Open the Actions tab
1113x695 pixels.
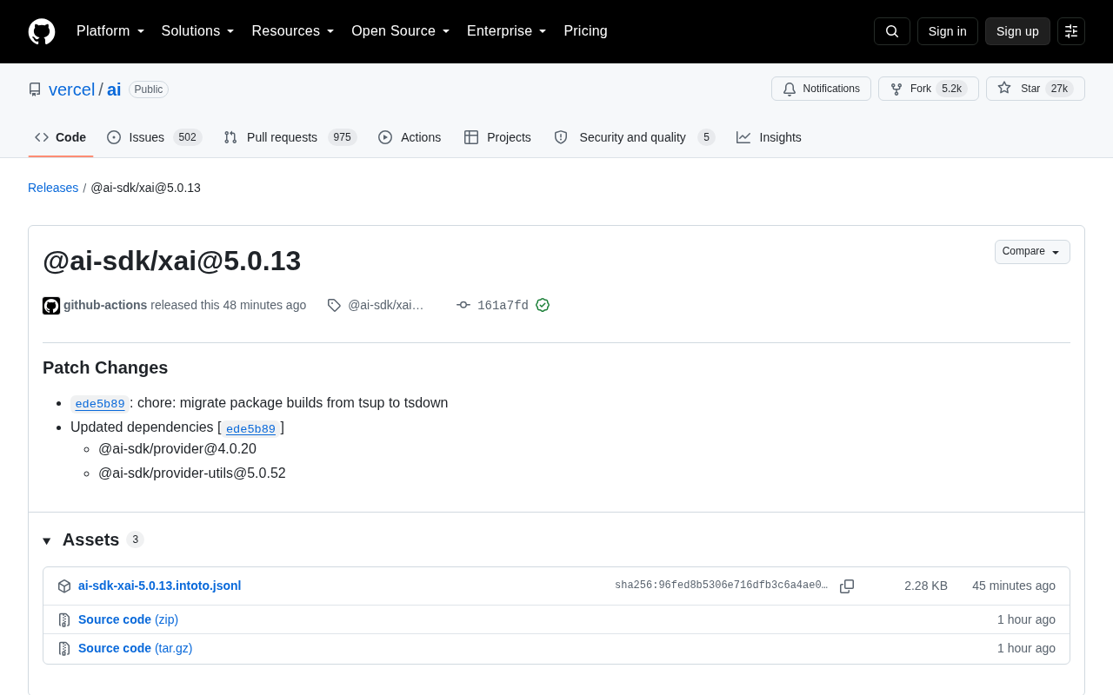(410, 137)
